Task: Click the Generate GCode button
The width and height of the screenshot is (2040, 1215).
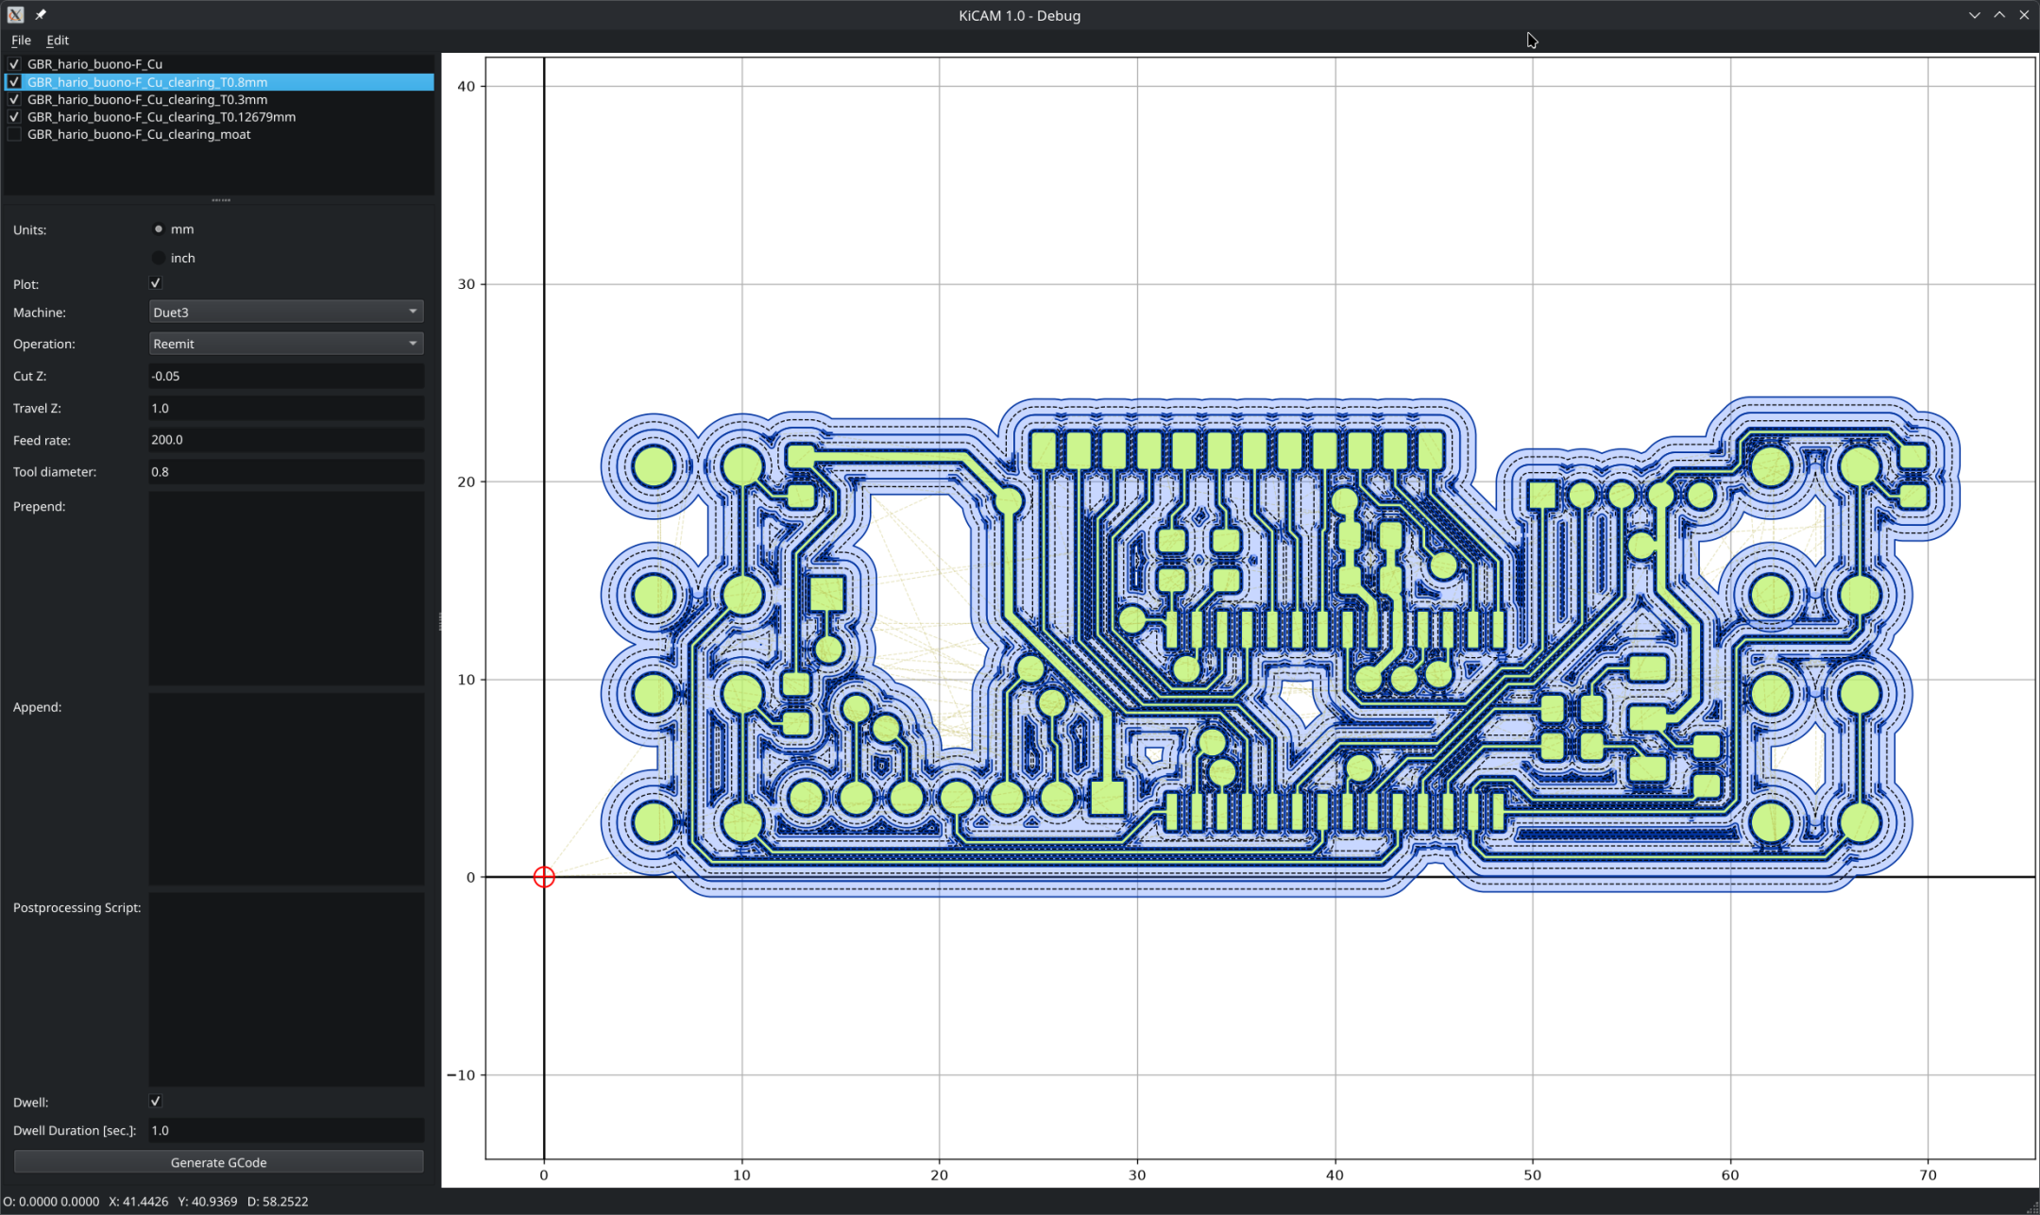Action: (x=219, y=1162)
